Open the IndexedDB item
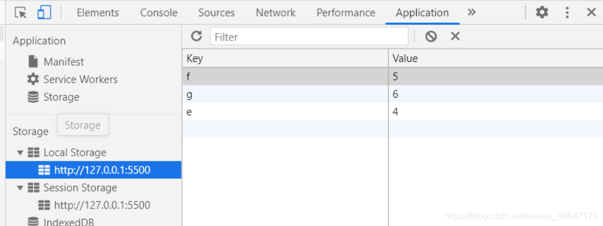Viewport: 603px width, 226px height. (x=68, y=222)
